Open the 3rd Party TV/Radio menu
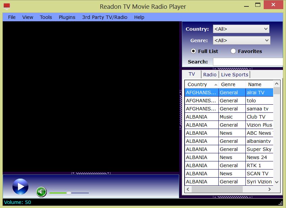The image size is (286, 208). 105,17
